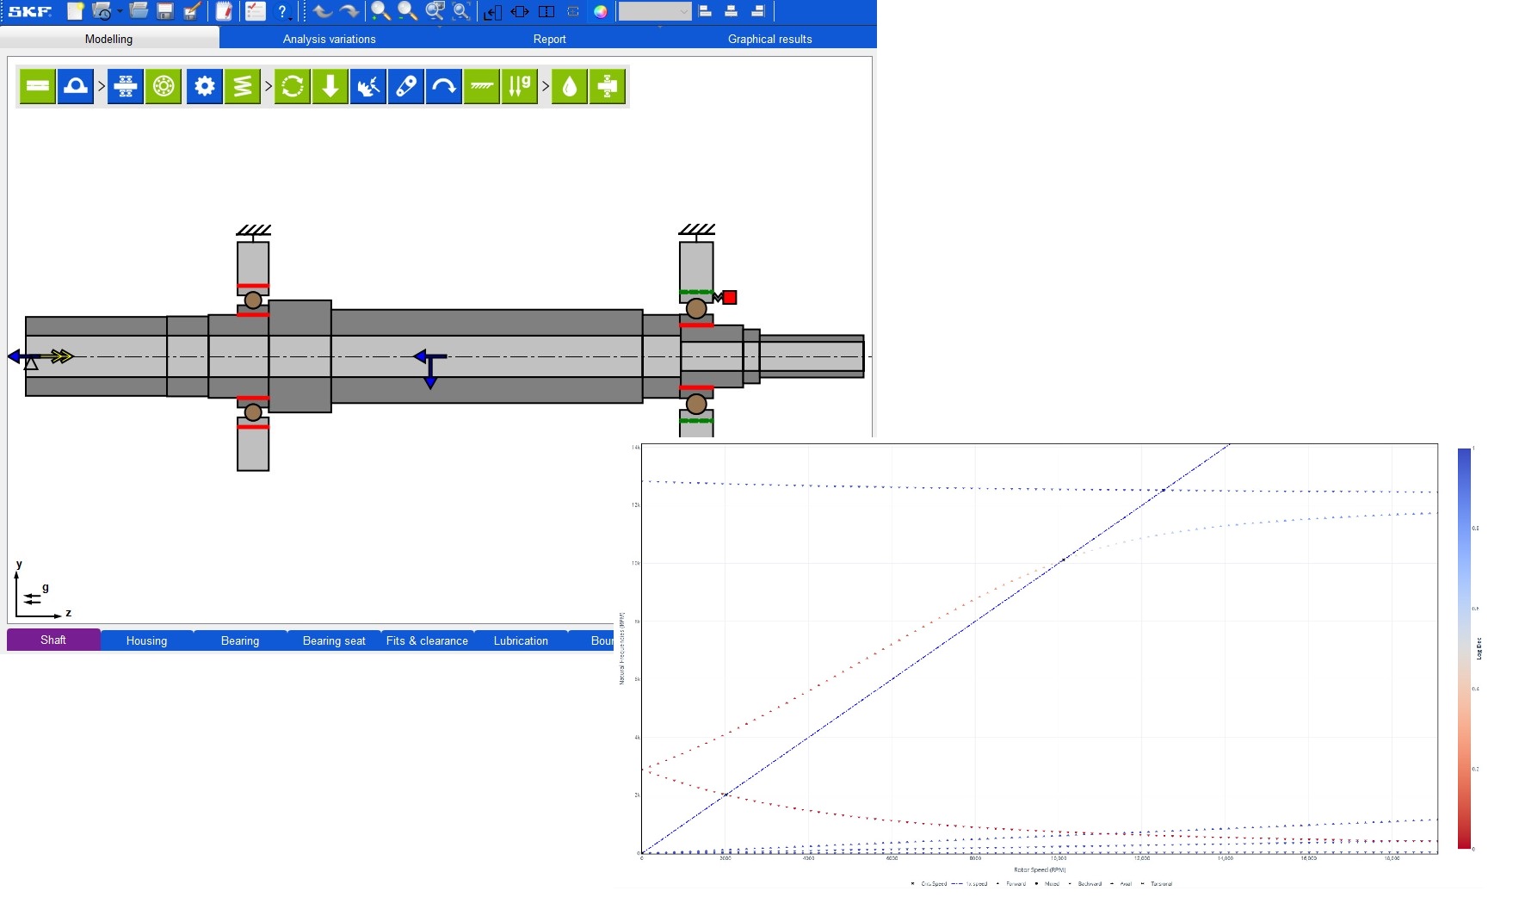Click the gravity arrows icon
This screenshot has height=897, width=1519.
(x=520, y=86)
